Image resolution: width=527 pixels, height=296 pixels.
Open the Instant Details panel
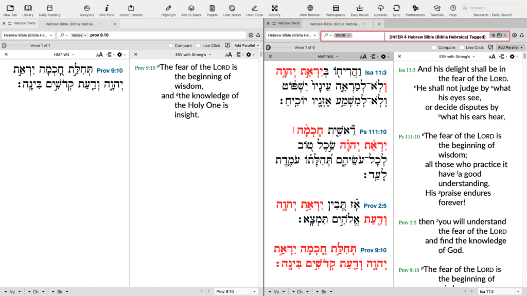[131, 10]
